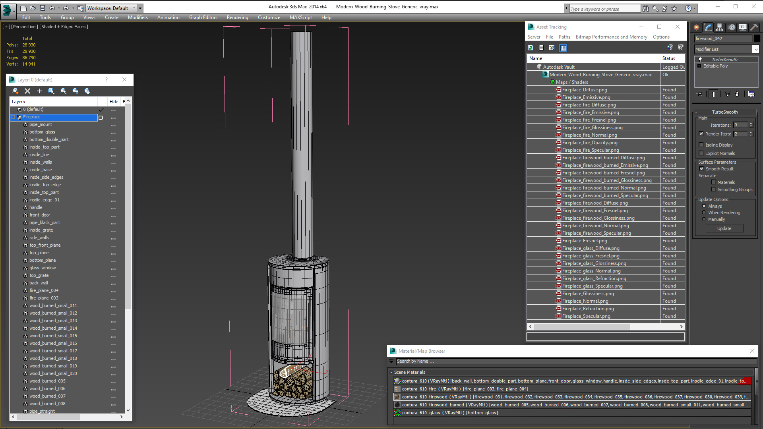Click the Modifiers menu in the menu bar
763x429 pixels.
click(138, 17)
